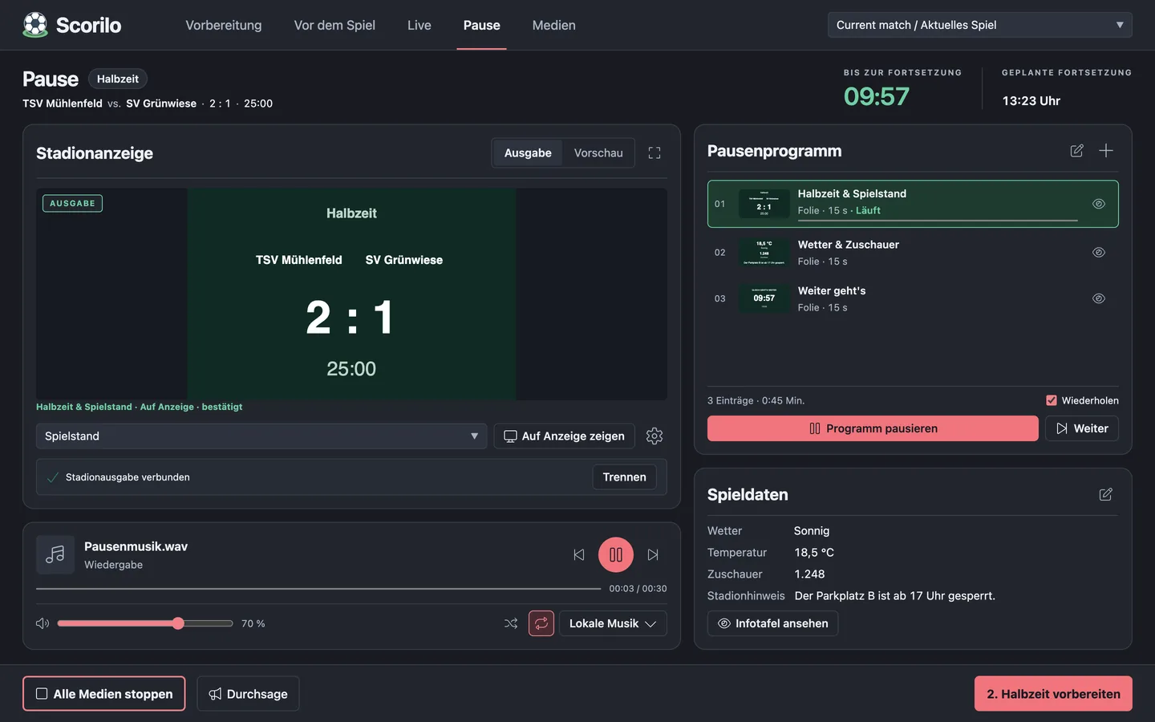This screenshot has height=722, width=1155.
Task: Click 2. Halbzeit vorbereiten button
Action: 1053,694
